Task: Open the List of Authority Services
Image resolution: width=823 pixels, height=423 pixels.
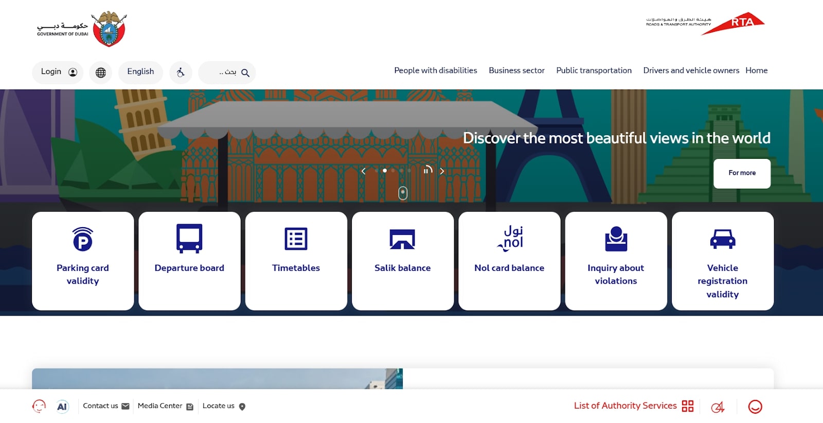Action: click(634, 406)
